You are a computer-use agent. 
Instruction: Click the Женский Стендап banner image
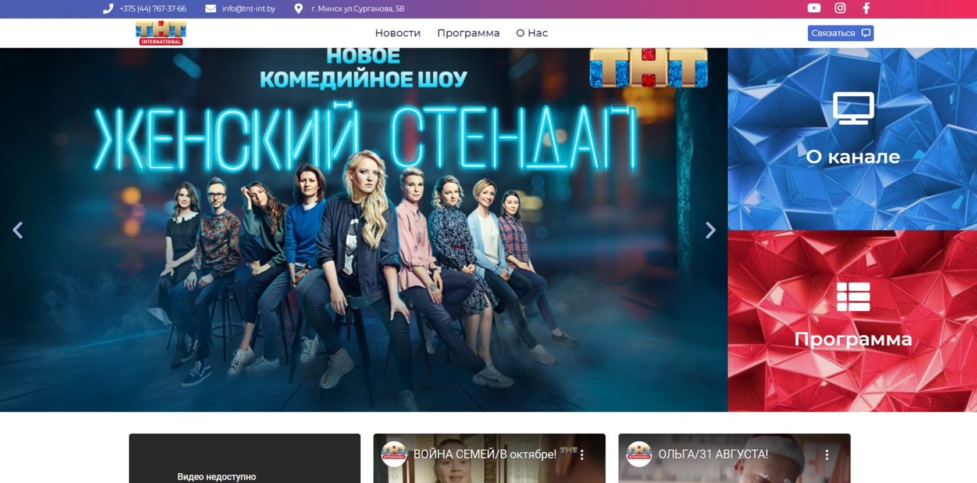(x=363, y=230)
